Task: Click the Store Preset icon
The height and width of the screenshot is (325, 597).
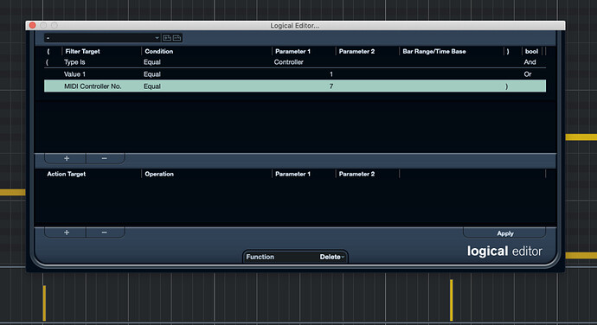Action: [167, 38]
